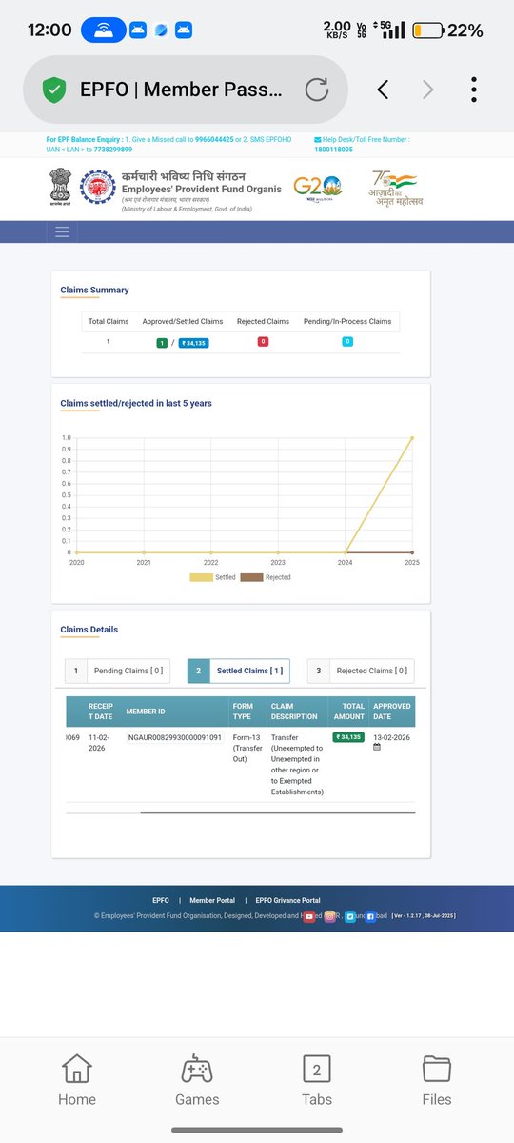Toggle Settled series in chart legend
514x1143 pixels.
pos(214,577)
